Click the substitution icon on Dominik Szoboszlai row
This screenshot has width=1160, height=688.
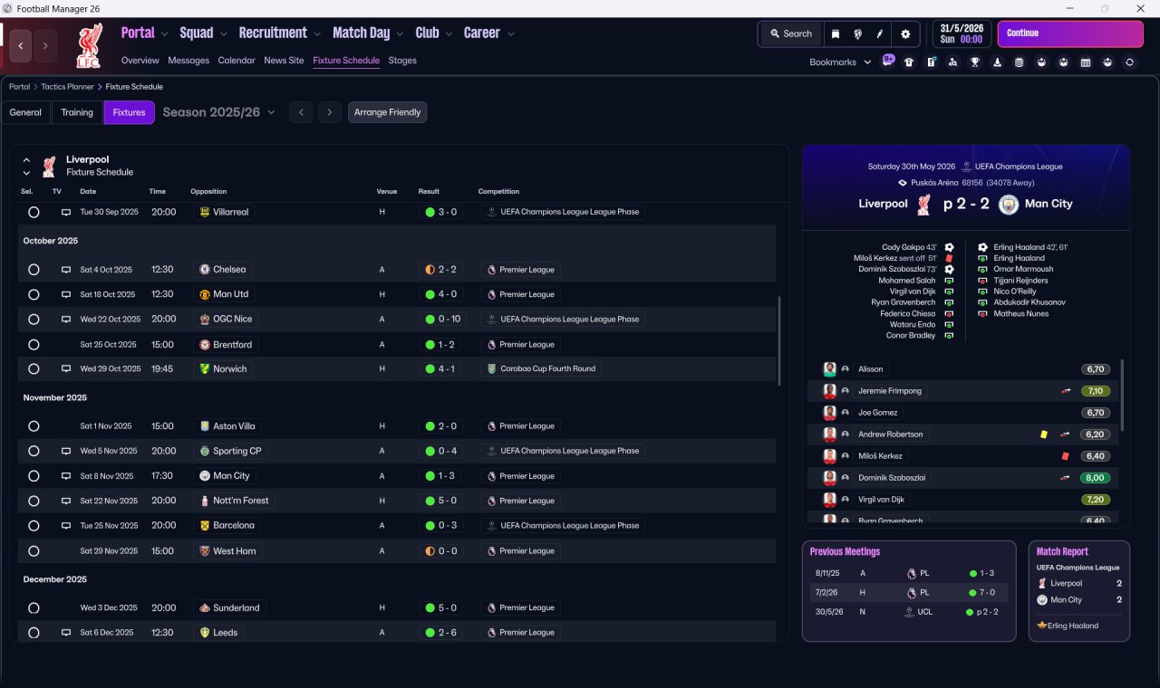[1066, 478]
